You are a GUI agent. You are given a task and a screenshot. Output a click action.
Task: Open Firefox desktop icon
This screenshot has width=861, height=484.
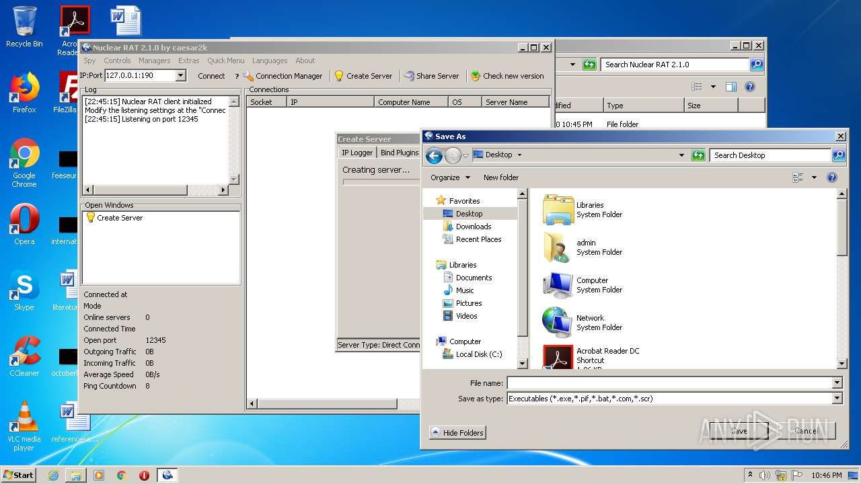(x=24, y=93)
